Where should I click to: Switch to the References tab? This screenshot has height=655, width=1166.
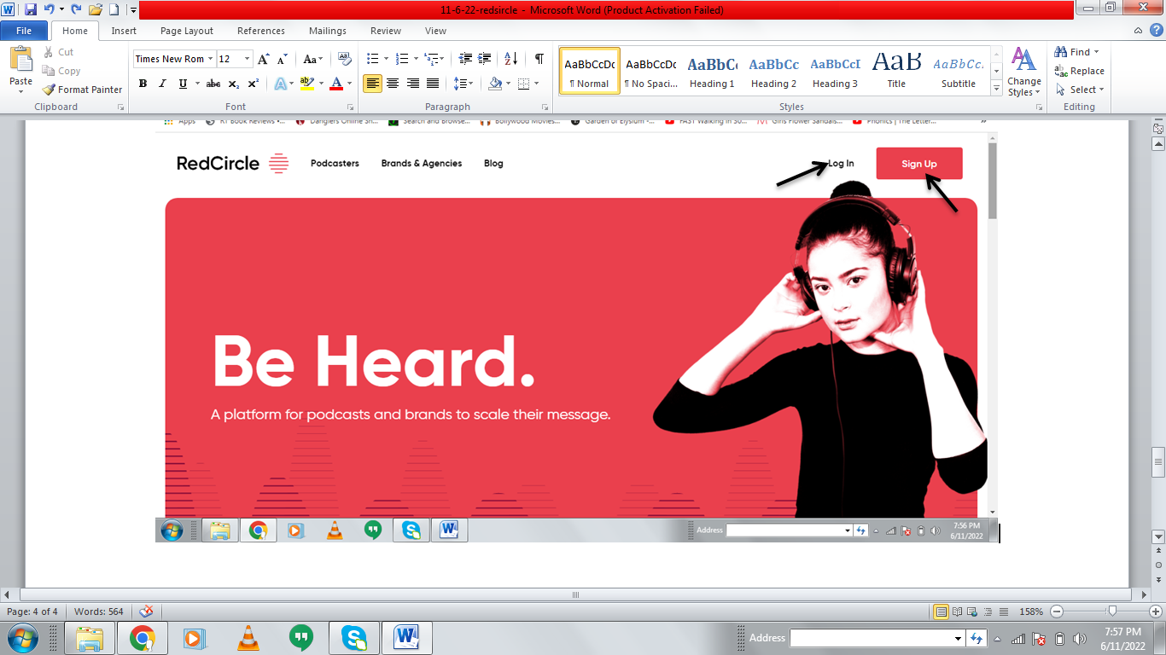pyautogui.click(x=261, y=31)
